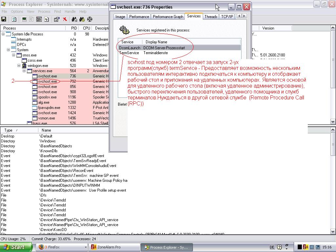Select the alg.exe process row
Screen dimensions: 336x252
(x=54, y=102)
